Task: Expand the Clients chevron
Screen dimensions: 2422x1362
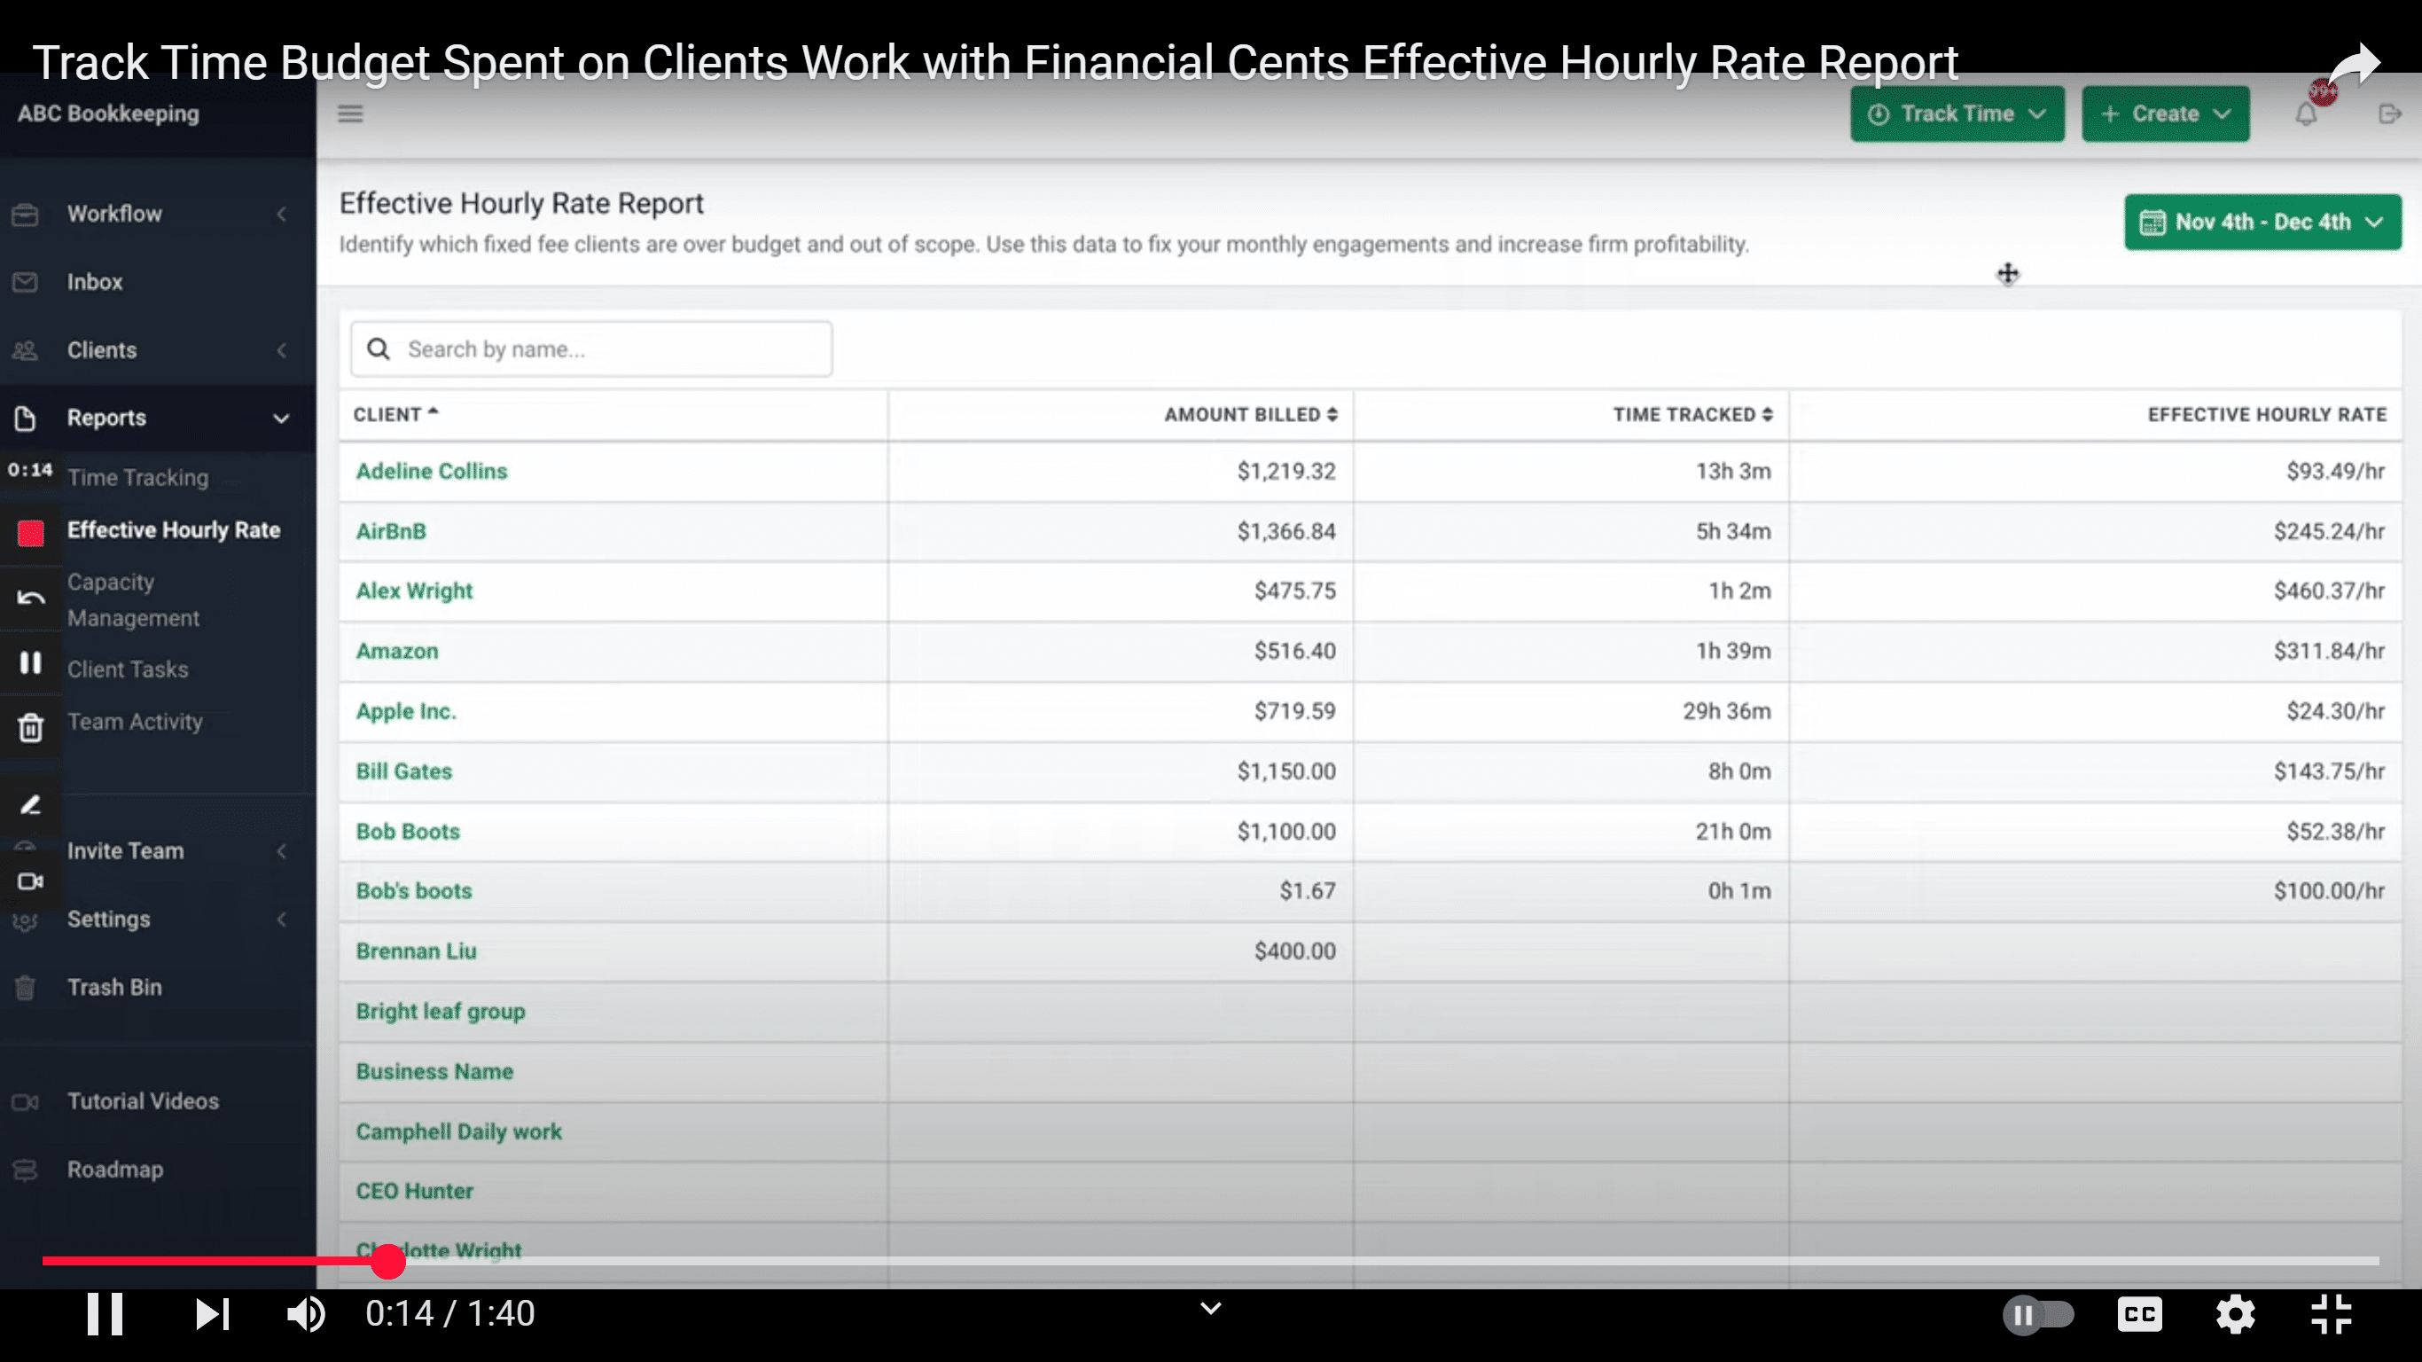Action: (281, 350)
